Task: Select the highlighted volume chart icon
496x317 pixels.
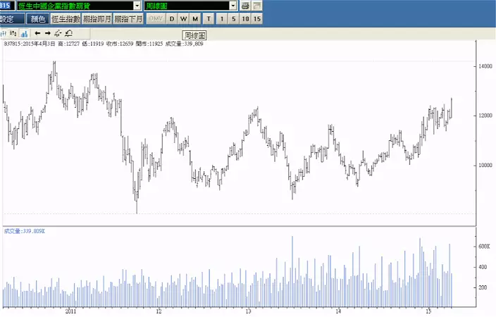Action: (24, 32)
